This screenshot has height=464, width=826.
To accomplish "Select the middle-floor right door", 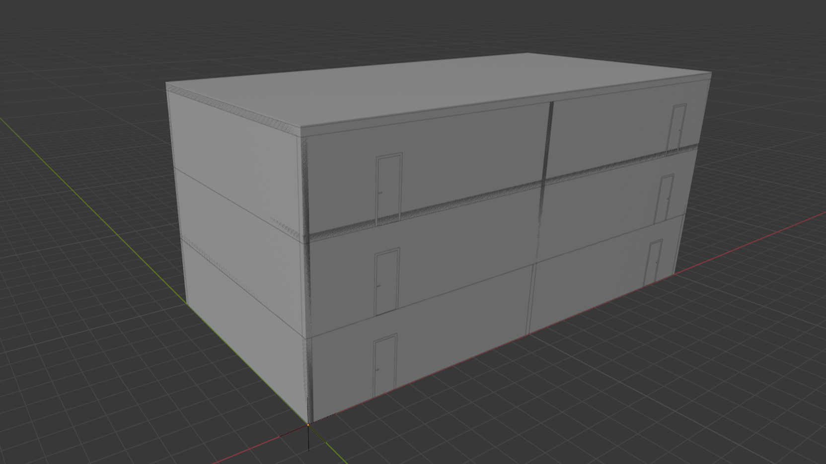I will [665, 198].
